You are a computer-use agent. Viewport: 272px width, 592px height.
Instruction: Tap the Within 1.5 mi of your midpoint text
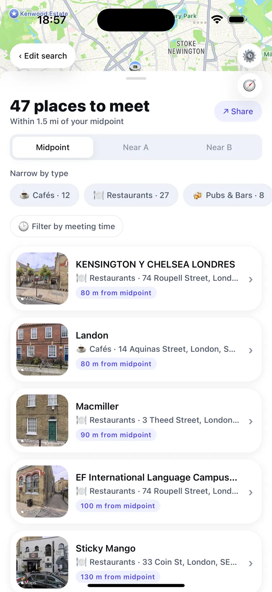click(67, 121)
